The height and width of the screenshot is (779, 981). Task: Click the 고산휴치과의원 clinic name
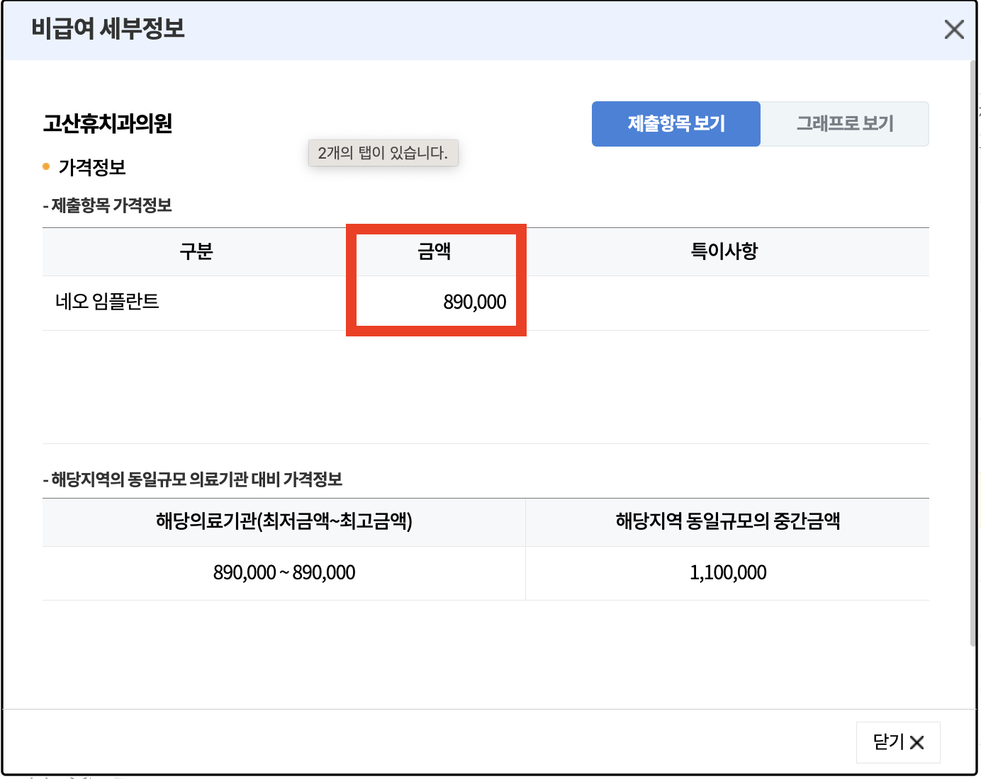[x=108, y=122]
